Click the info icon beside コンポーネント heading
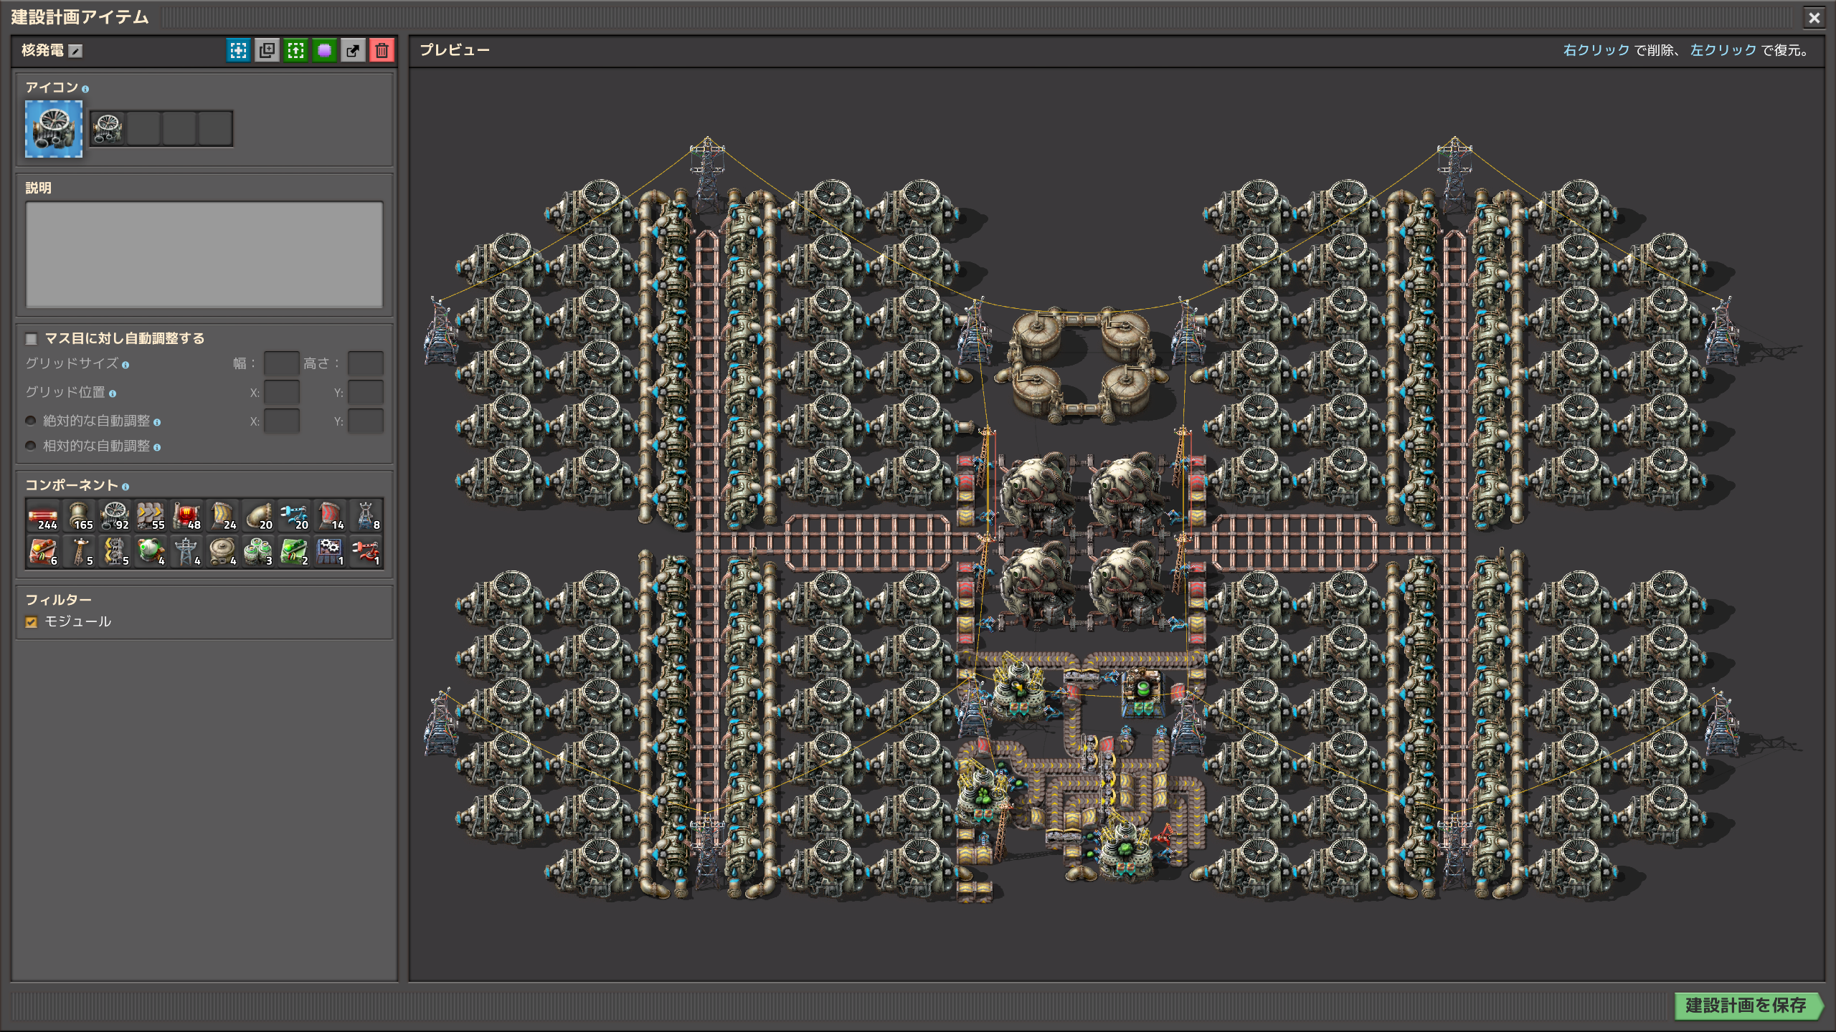Screen dimensions: 1836x1032 click(126, 487)
